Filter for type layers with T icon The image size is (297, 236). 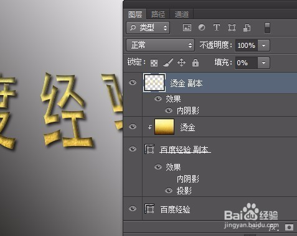pyautogui.click(x=217, y=27)
